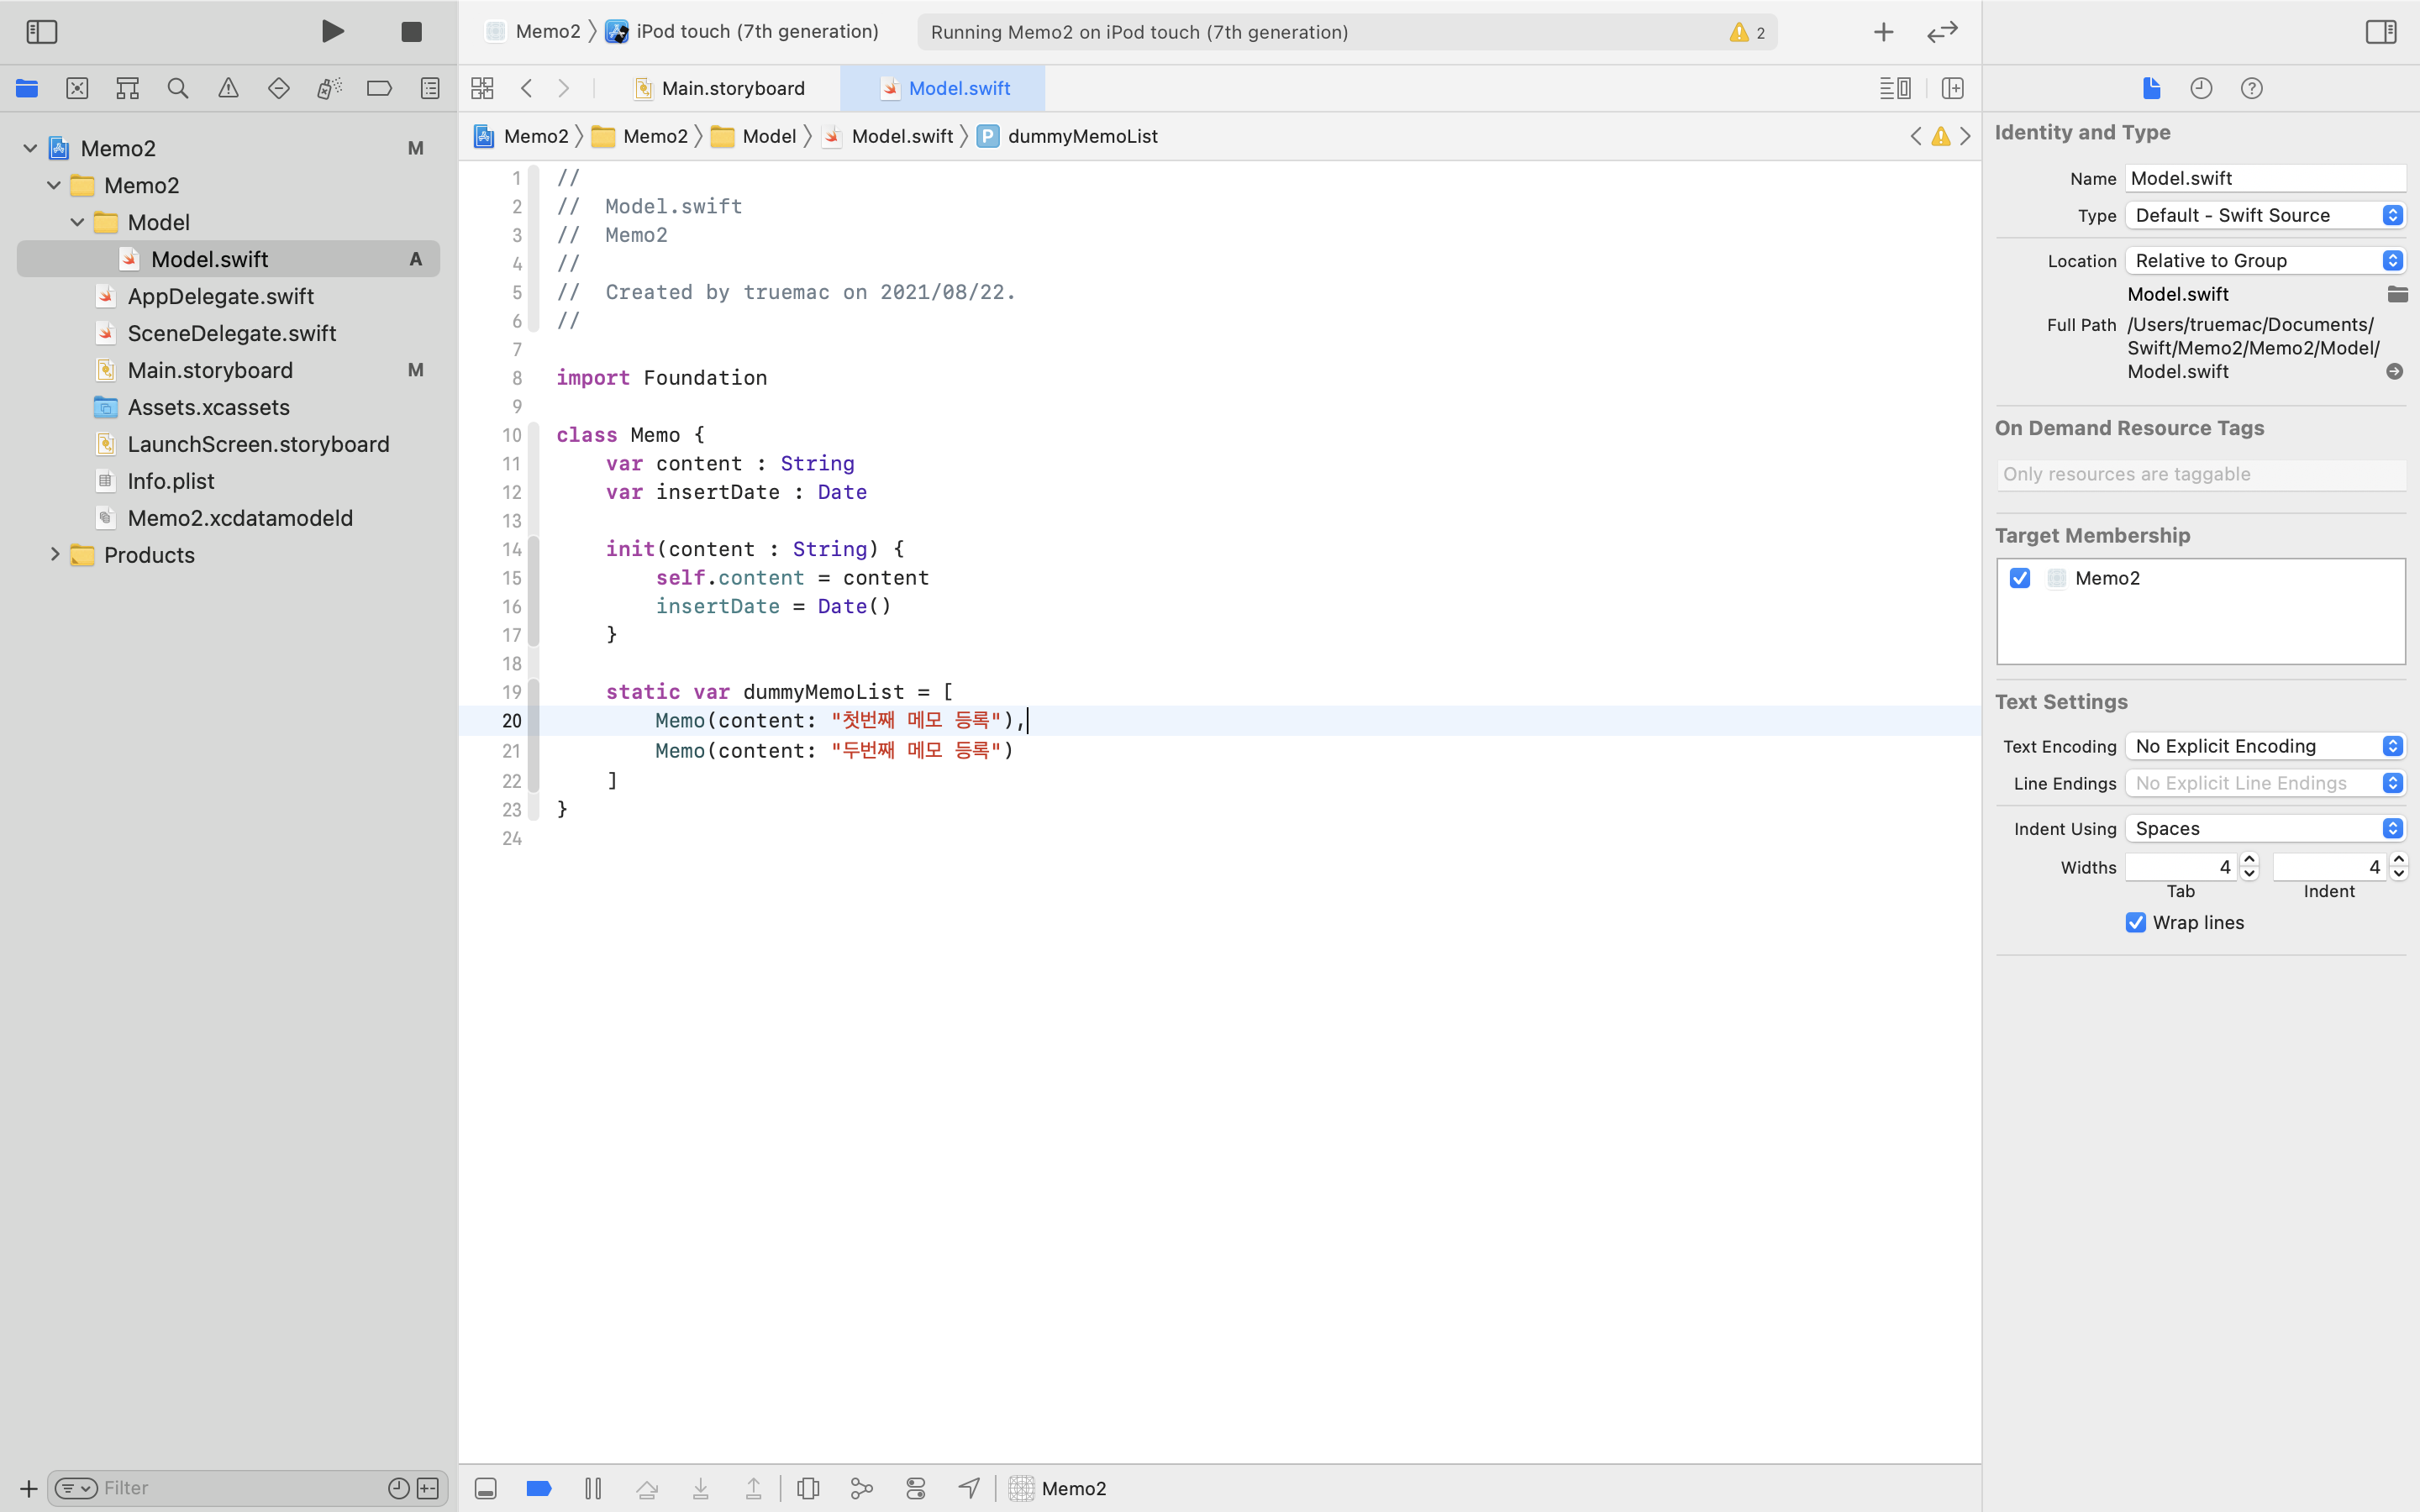Pause program execution in debug bar
2420x1512 pixels.
[x=593, y=1488]
